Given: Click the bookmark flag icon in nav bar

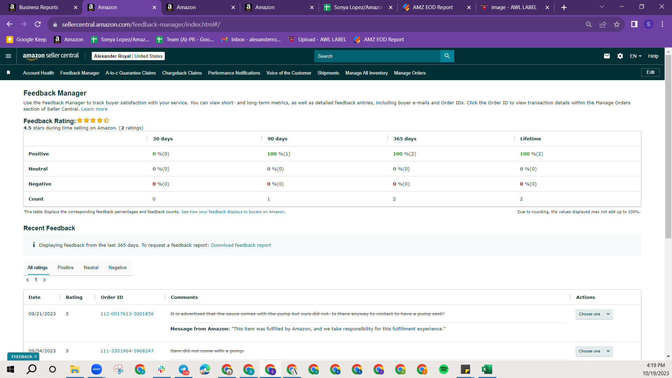Looking at the screenshot, I should [8, 72].
